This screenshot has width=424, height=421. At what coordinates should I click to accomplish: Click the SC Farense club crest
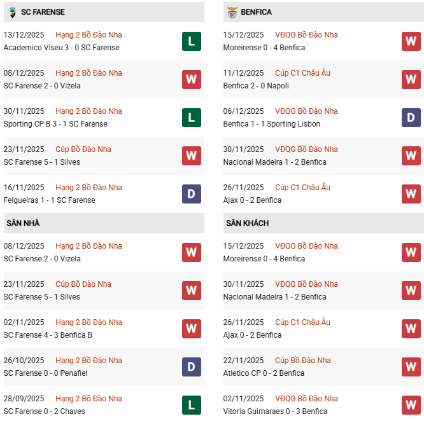pyautogui.click(x=13, y=12)
